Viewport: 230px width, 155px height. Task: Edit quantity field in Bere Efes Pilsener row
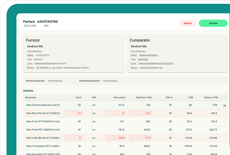74,113
